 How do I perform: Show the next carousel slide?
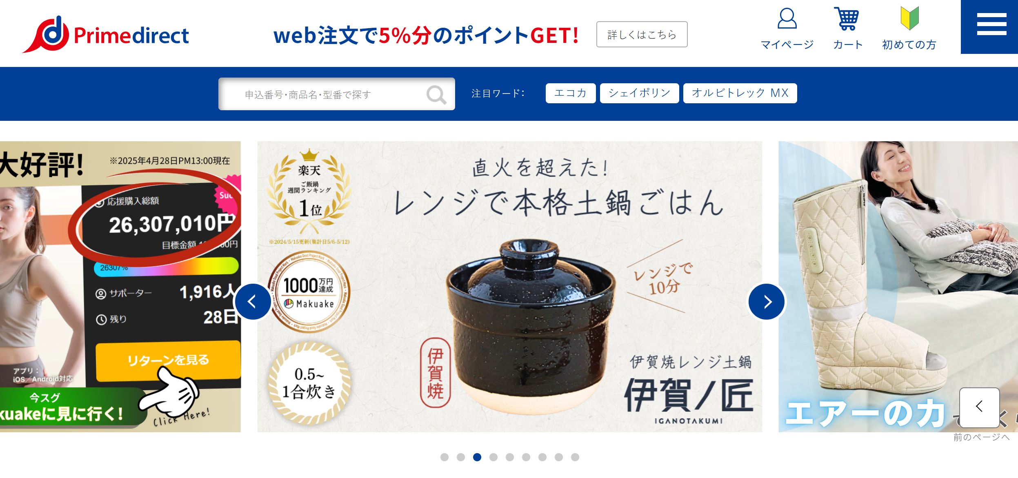click(767, 302)
